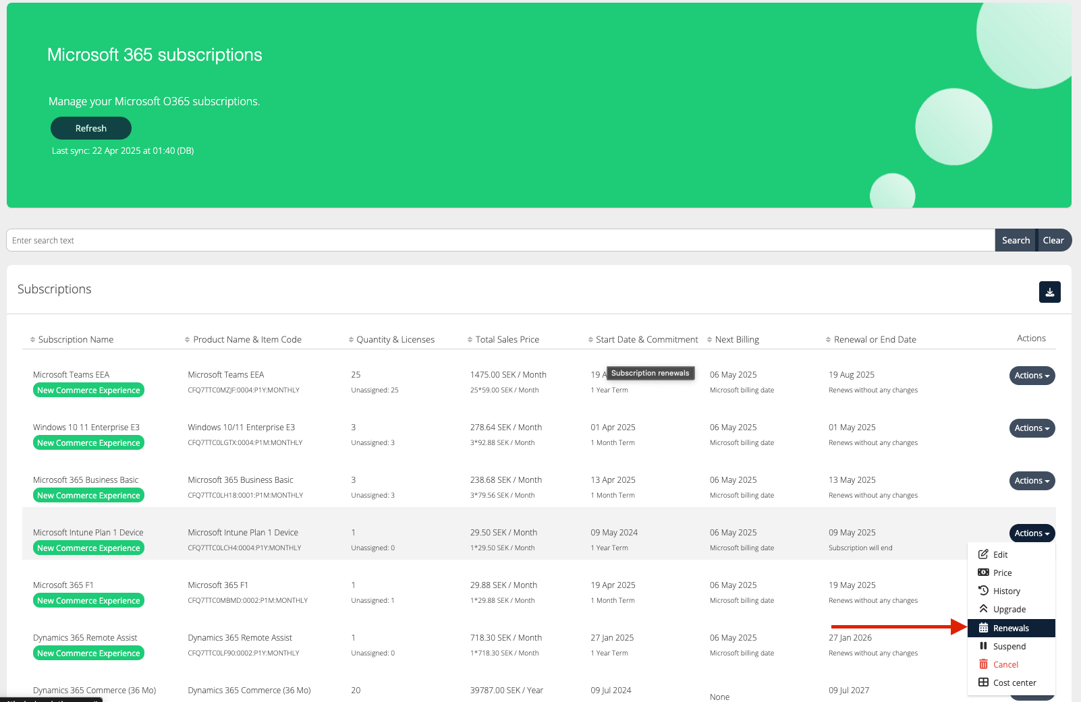Open Actions dropdown for Microsoft Teams EEA
1081x702 pixels.
coord(1032,376)
